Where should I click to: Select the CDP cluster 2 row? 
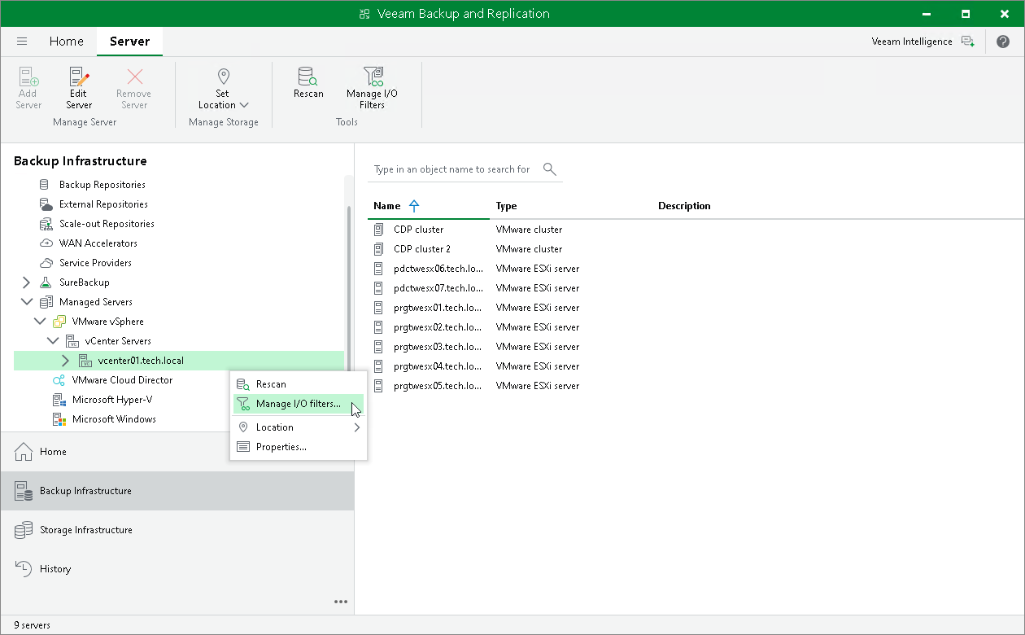[696, 249]
